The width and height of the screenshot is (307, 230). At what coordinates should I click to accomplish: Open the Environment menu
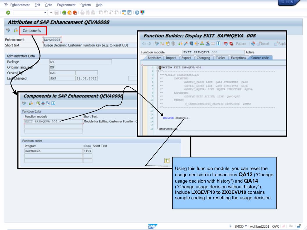pyautogui.click(x=66, y=5)
